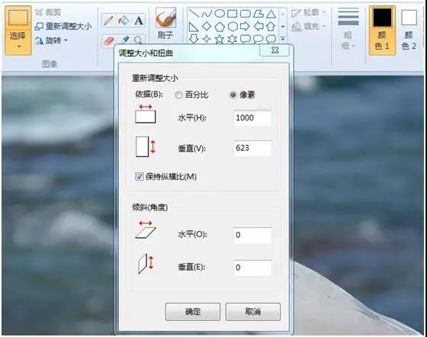Select the 百分比 (percentage) radio button

pyautogui.click(x=178, y=95)
